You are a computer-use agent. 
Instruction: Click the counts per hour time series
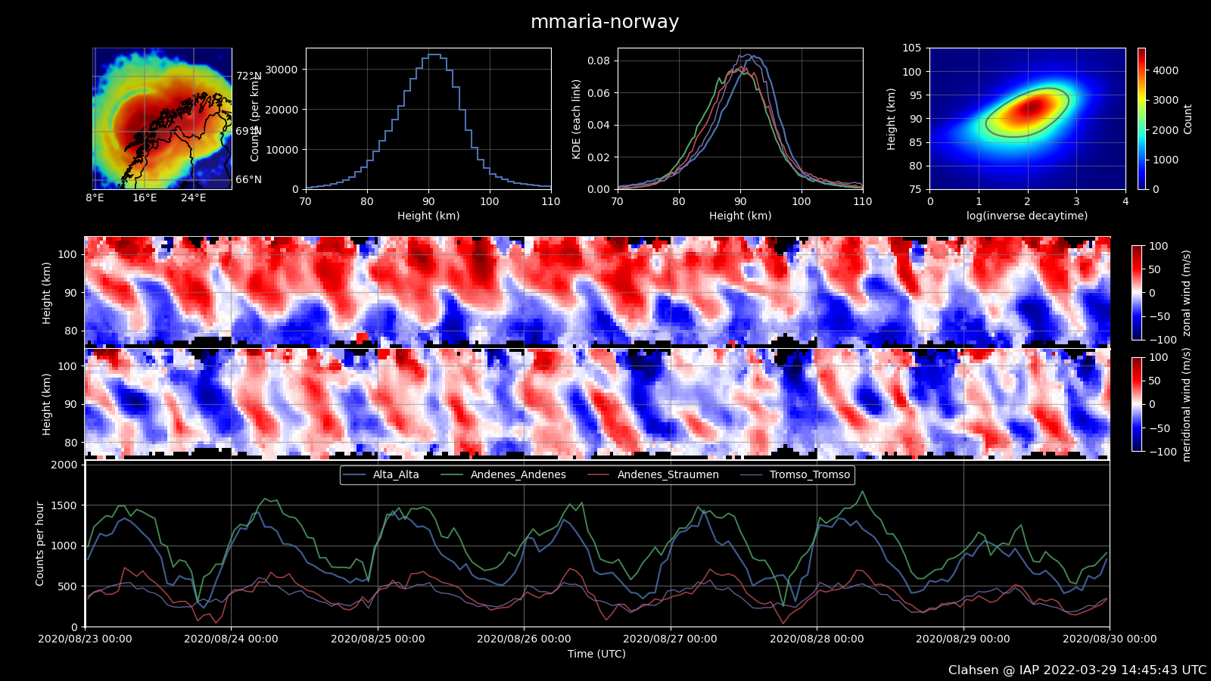pos(597,543)
